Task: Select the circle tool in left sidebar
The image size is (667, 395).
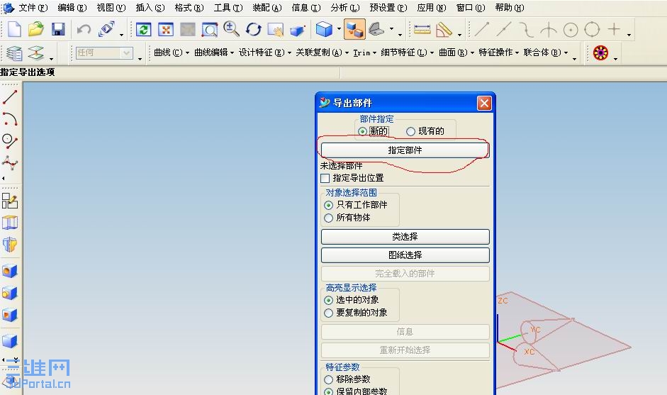Action: tap(10, 141)
